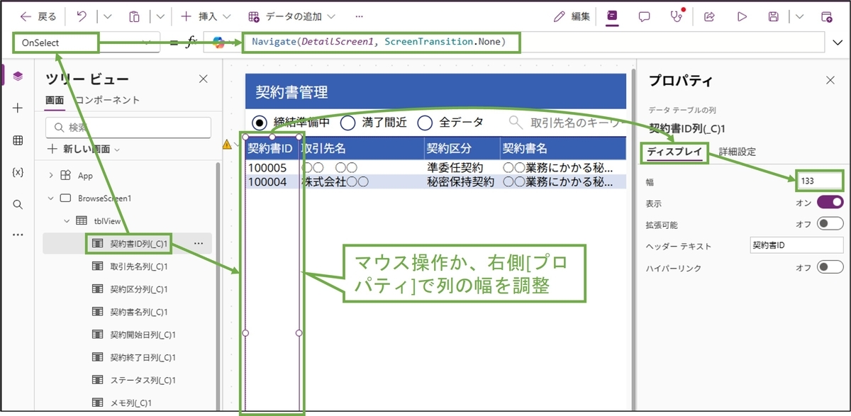
Task: Open the Tree view layers icon
Action: click(x=18, y=77)
